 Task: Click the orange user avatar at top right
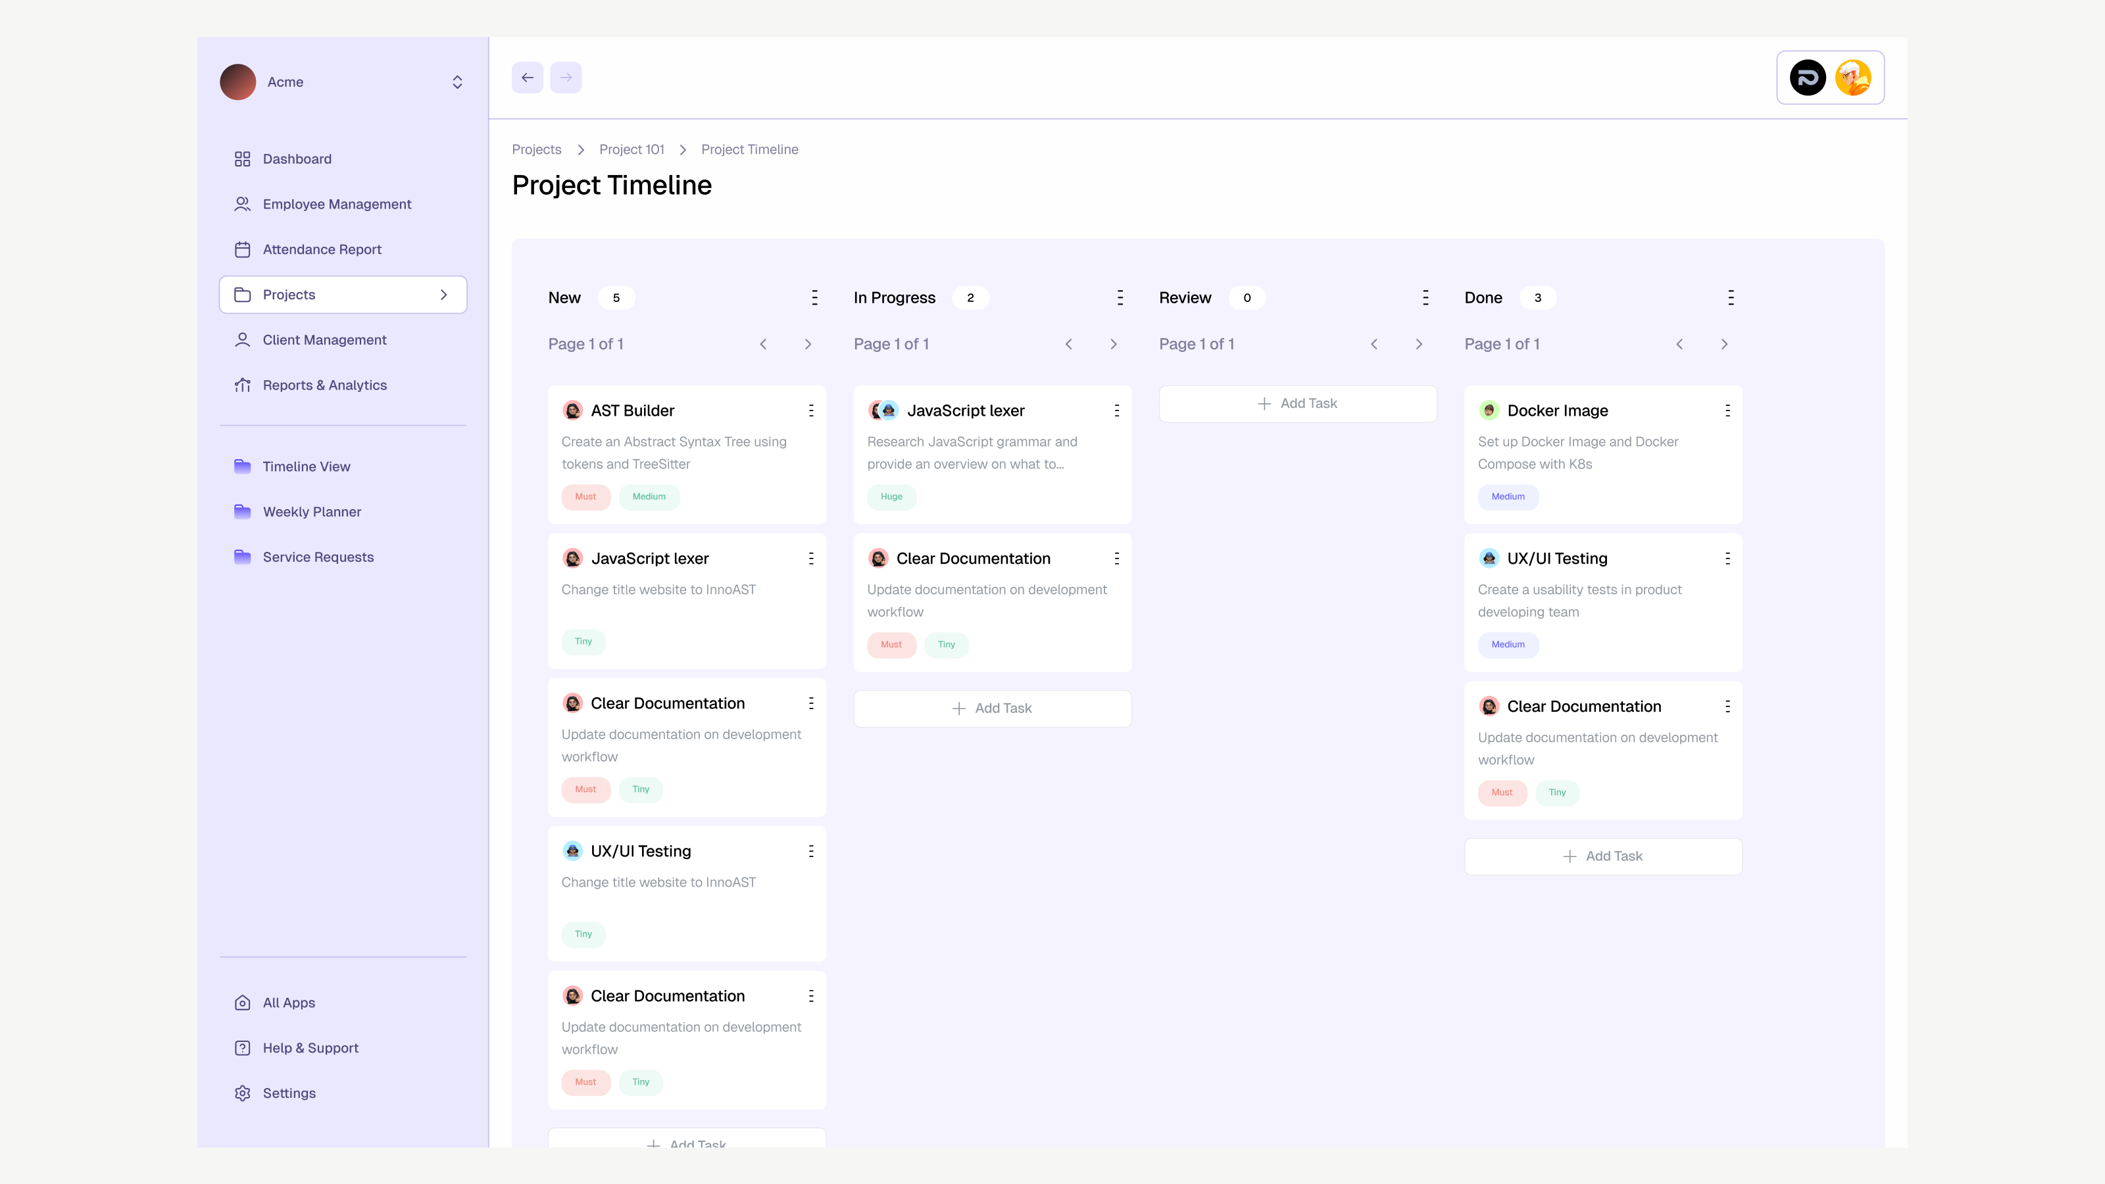point(1852,78)
